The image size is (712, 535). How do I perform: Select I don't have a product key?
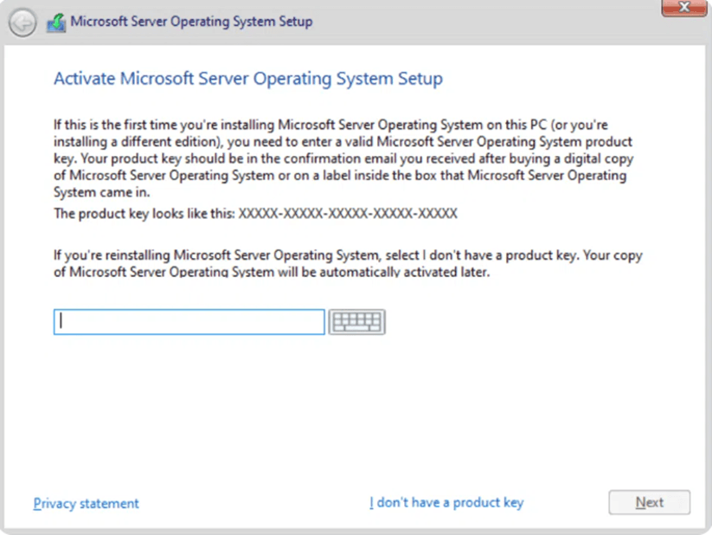[x=446, y=502]
